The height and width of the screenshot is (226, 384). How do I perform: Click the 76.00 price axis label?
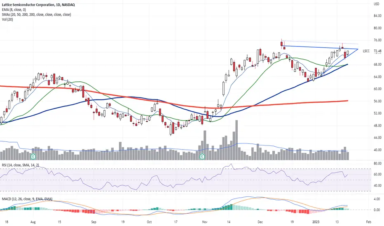378,40
